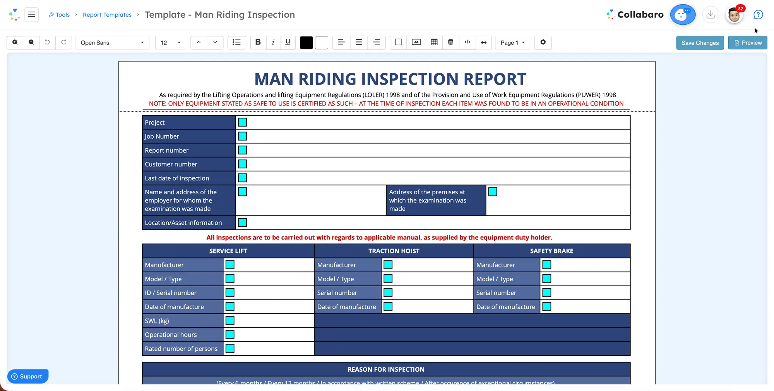The height and width of the screenshot is (391, 774).
Task: Open the template Preview
Action: [x=747, y=42]
